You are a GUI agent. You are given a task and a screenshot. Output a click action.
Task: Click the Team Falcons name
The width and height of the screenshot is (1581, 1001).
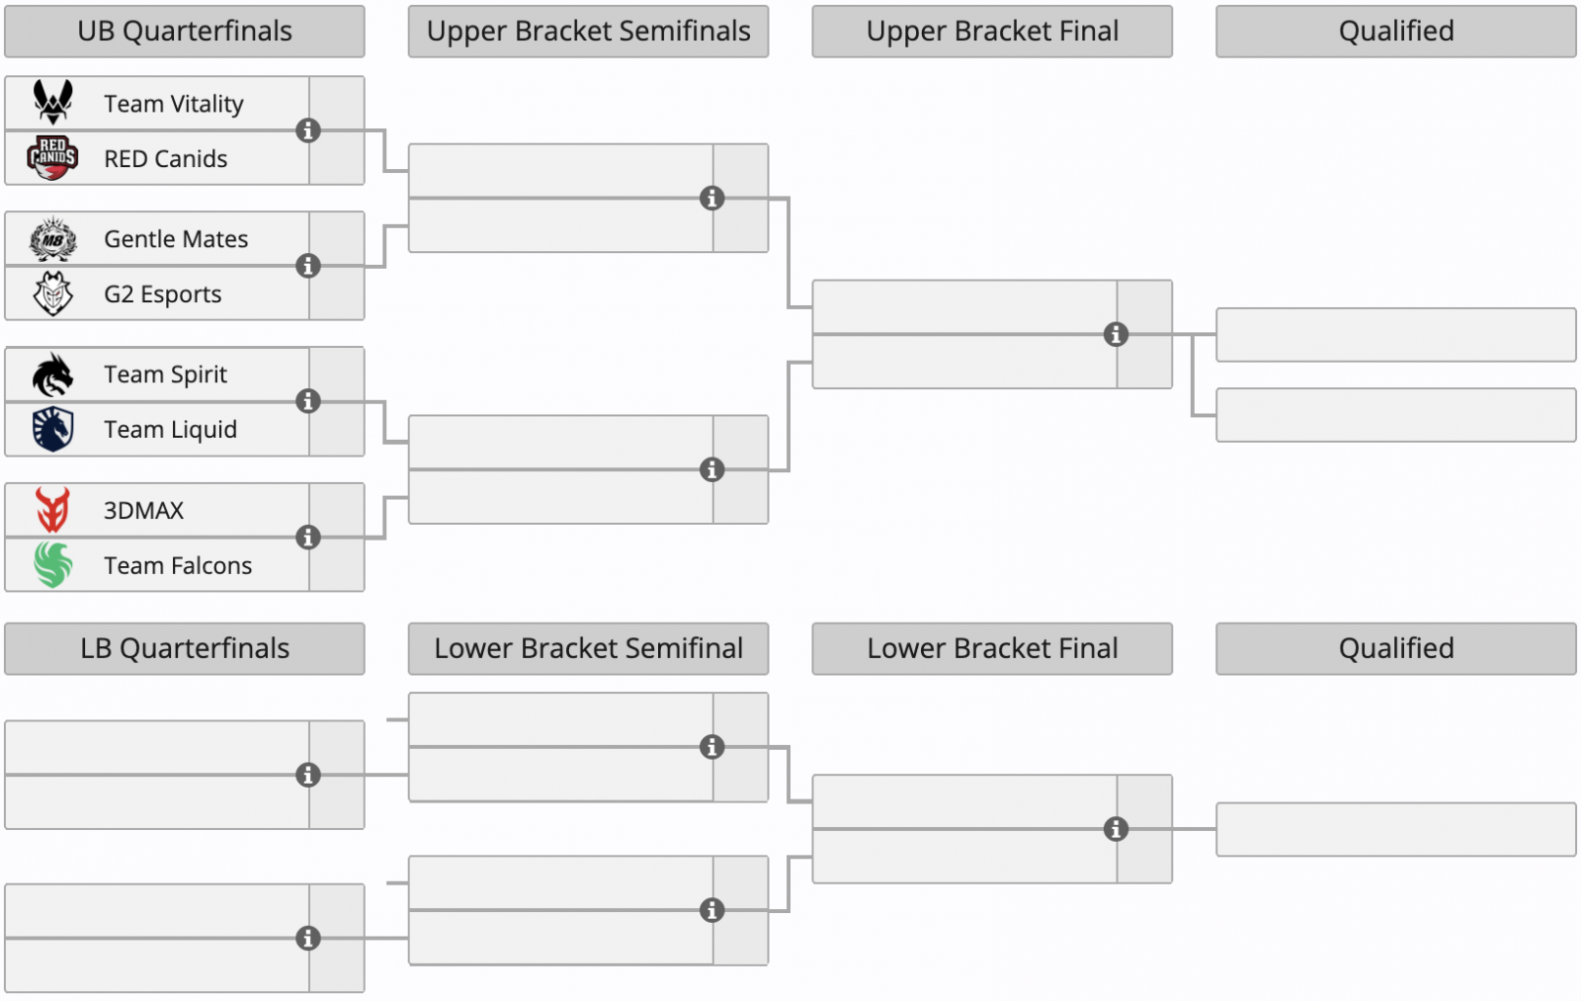178,565
